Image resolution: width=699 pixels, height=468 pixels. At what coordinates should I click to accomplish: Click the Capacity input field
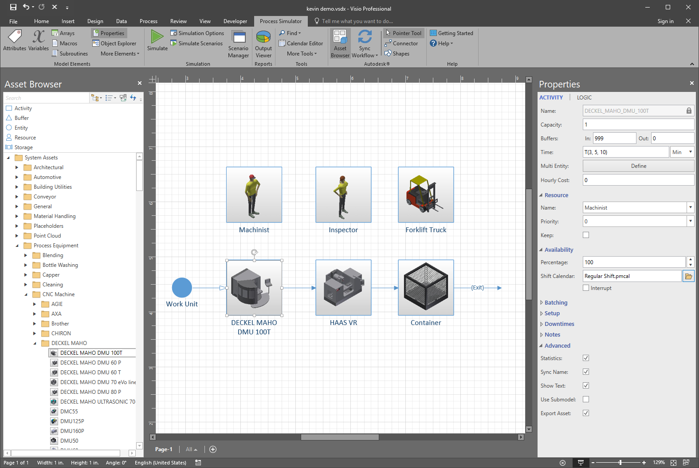pos(639,124)
